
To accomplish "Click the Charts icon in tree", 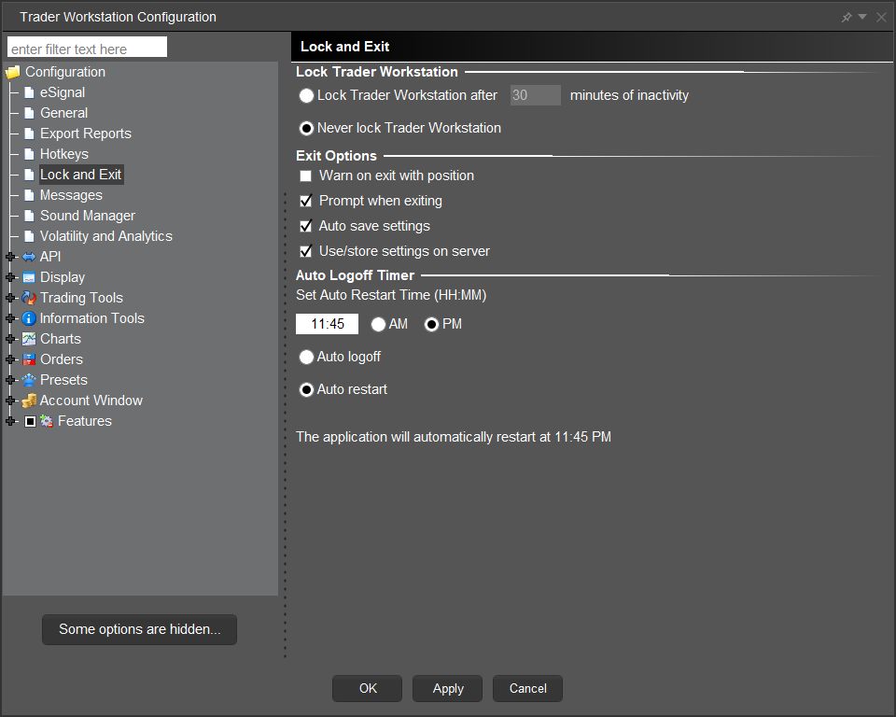I will (x=29, y=339).
